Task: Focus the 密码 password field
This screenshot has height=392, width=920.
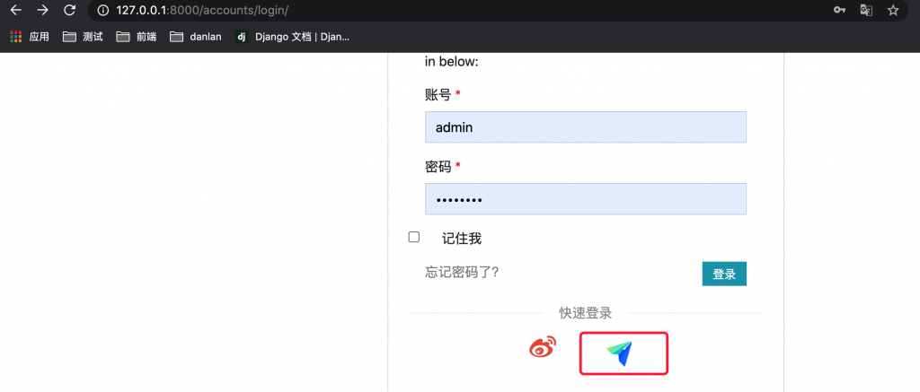Action: click(585, 199)
